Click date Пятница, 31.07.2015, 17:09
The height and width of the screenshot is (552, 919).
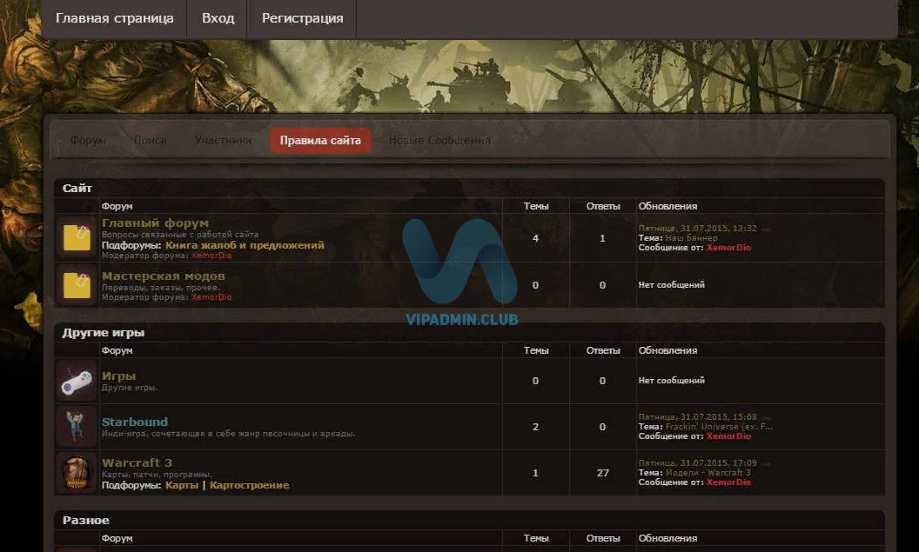(697, 463)
